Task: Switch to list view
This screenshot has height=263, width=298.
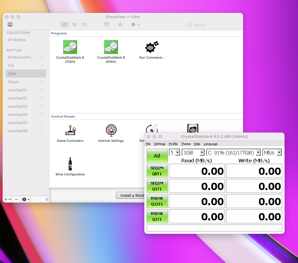Action: pyautogui.click(x=74, y=25)
